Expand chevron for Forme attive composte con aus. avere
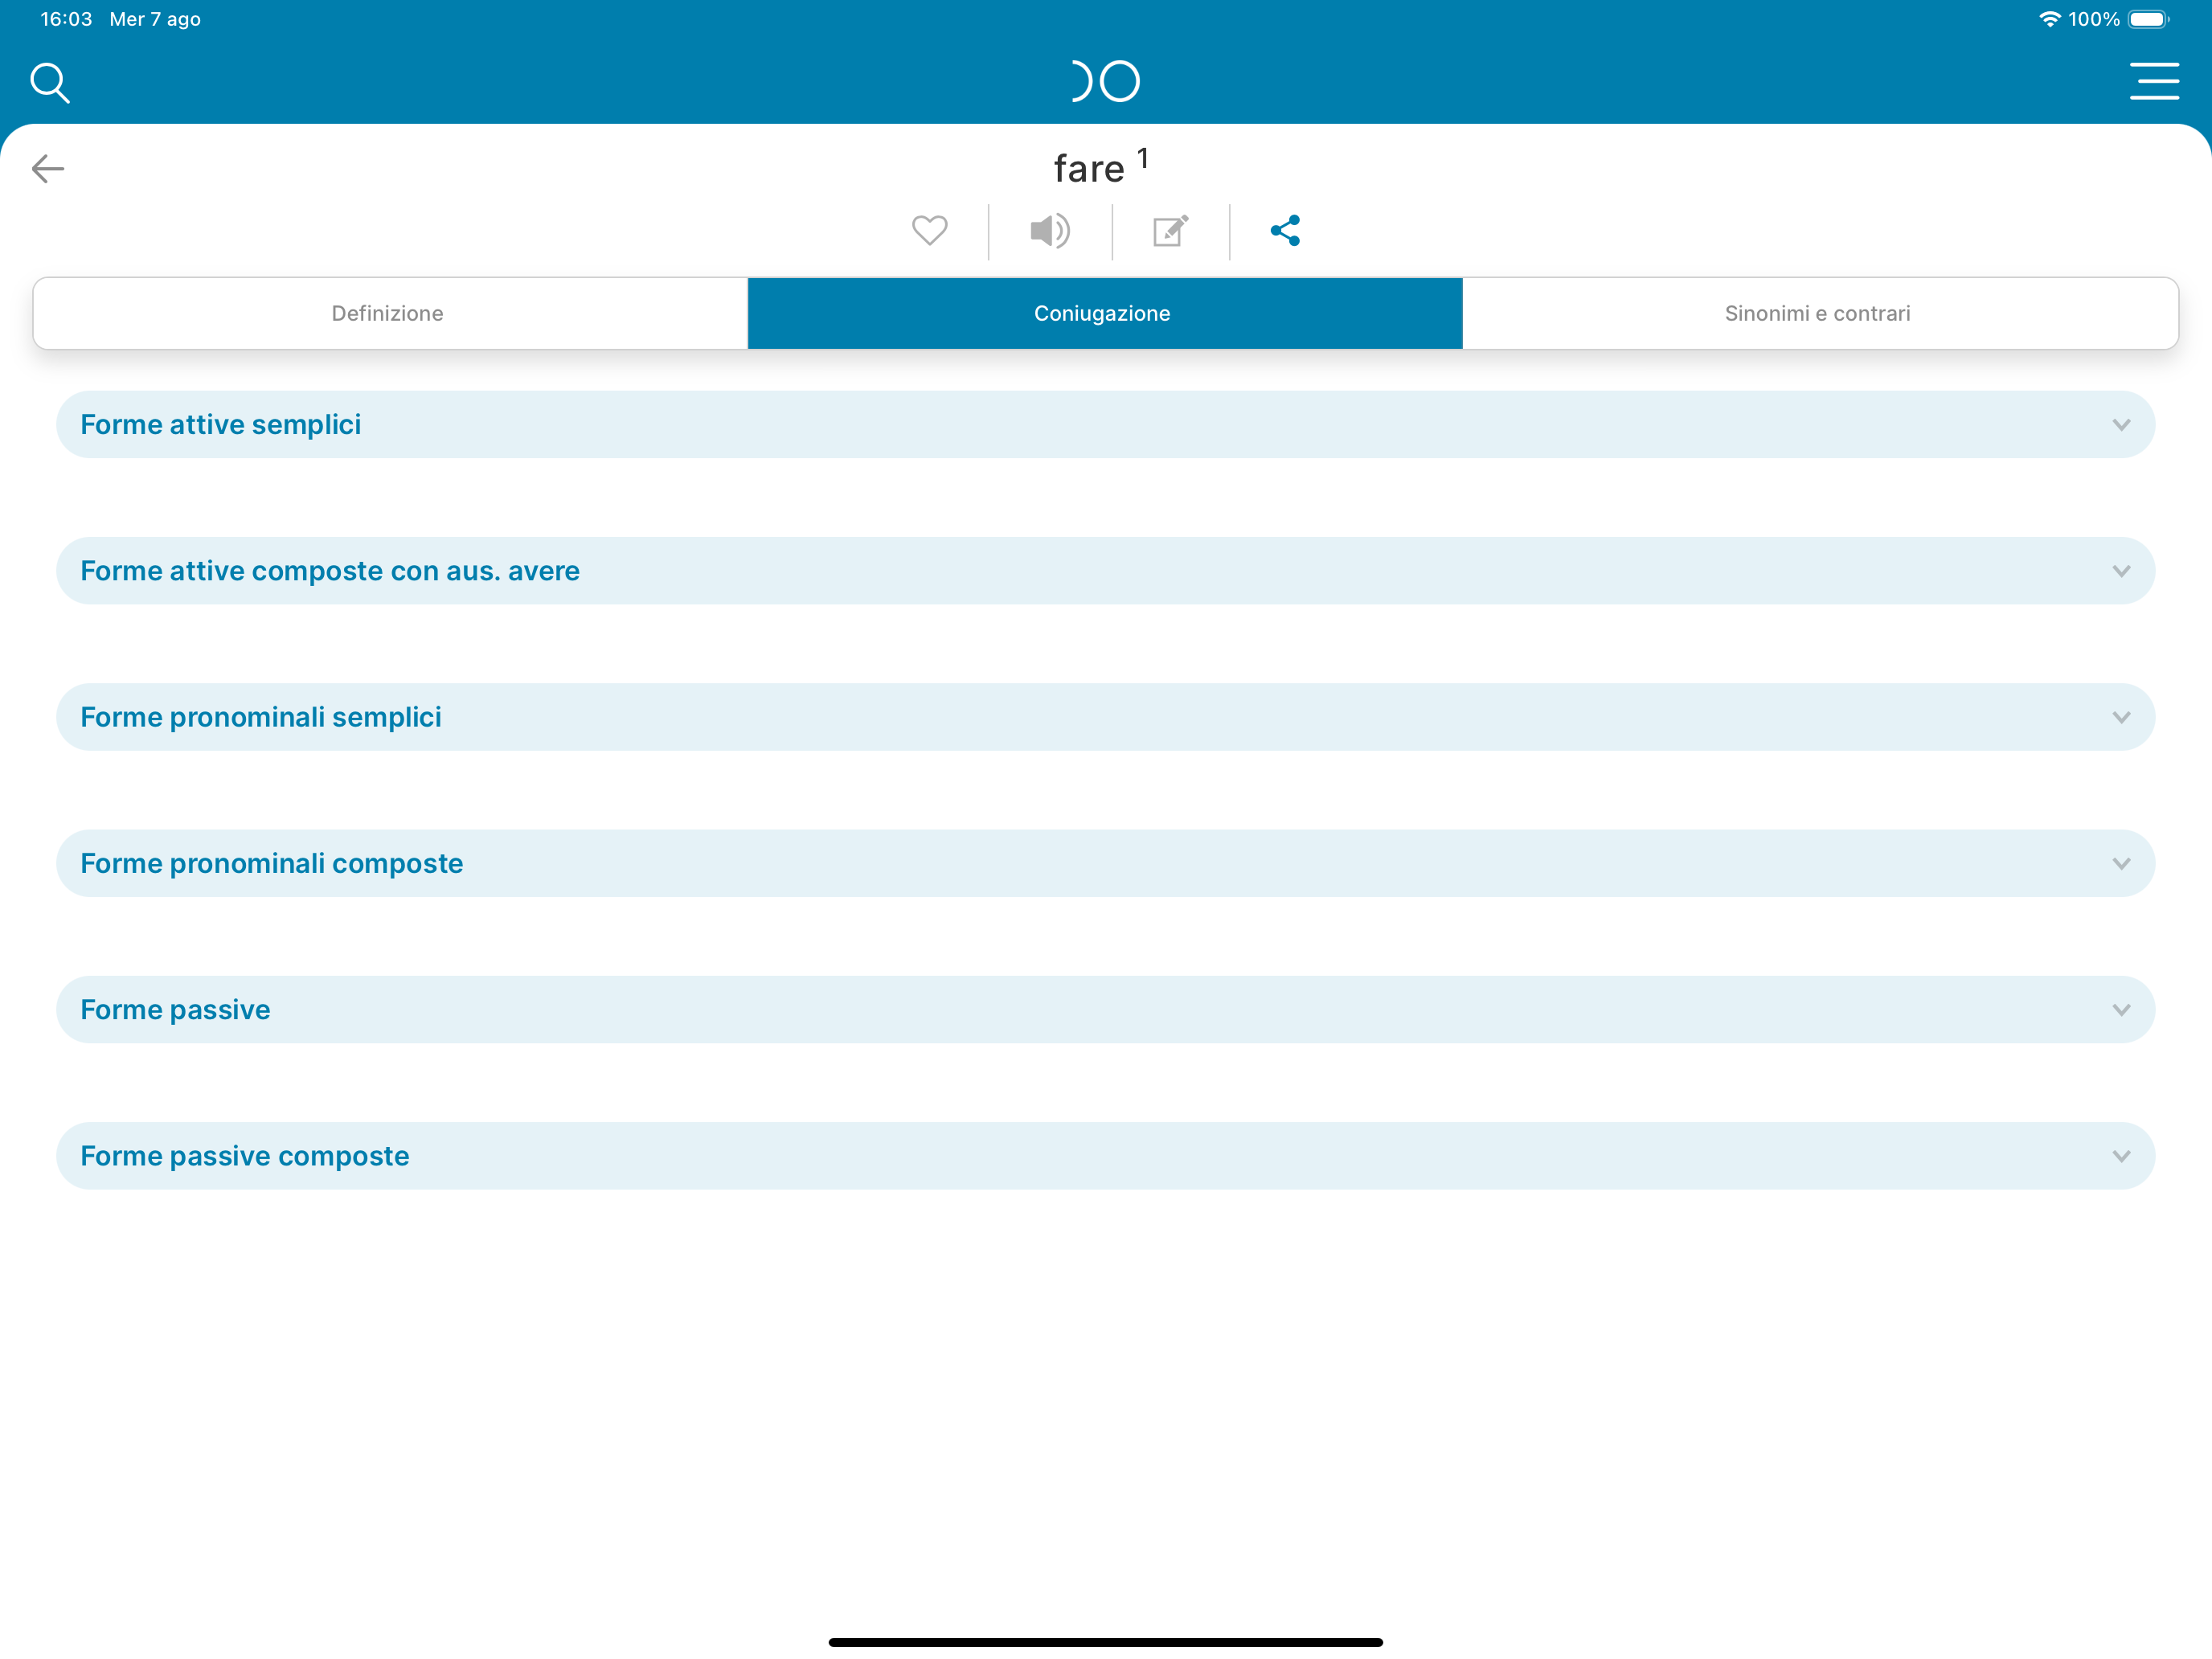Image resolution: width=2212 pixels, height=1659 pixels. pos(2121,571)
